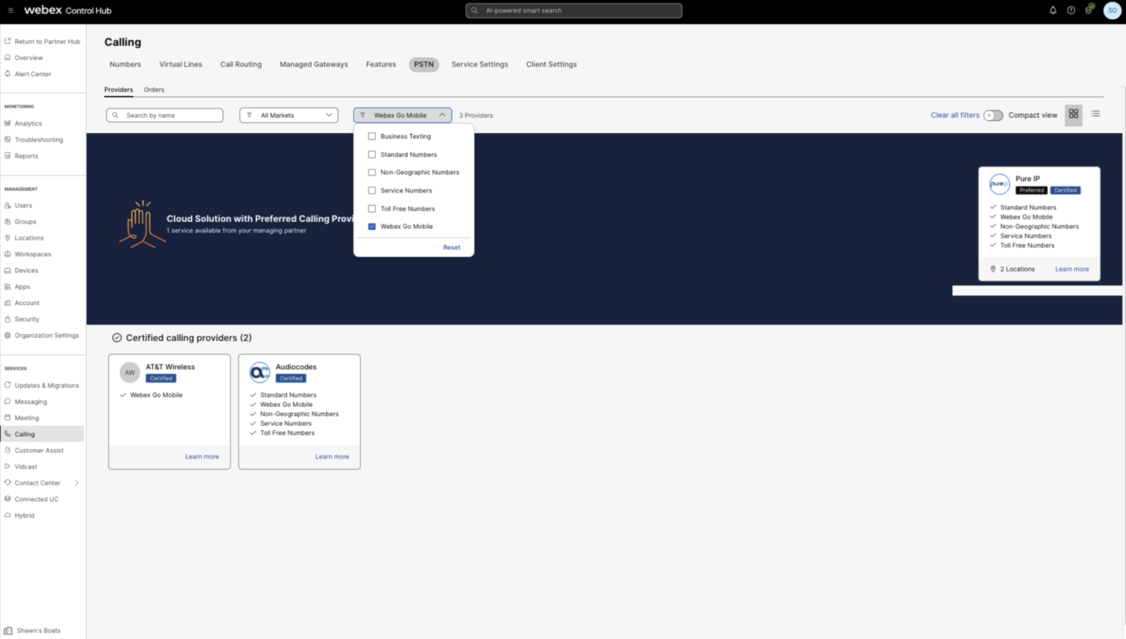Select the AT&T Wireless AW avatar

[130, 373]
